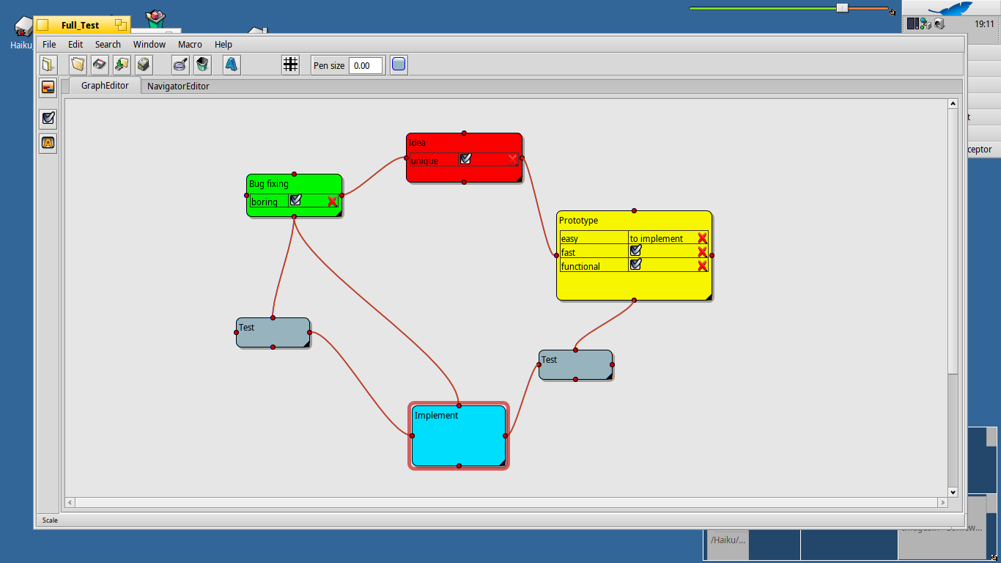Click the zoom button on Full_Test title tab
1001x563 pixels.
(121, 25)
